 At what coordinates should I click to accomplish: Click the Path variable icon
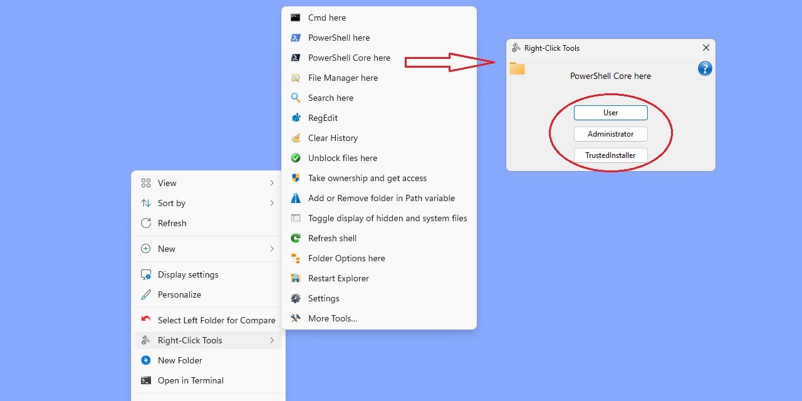coord(296,198)
